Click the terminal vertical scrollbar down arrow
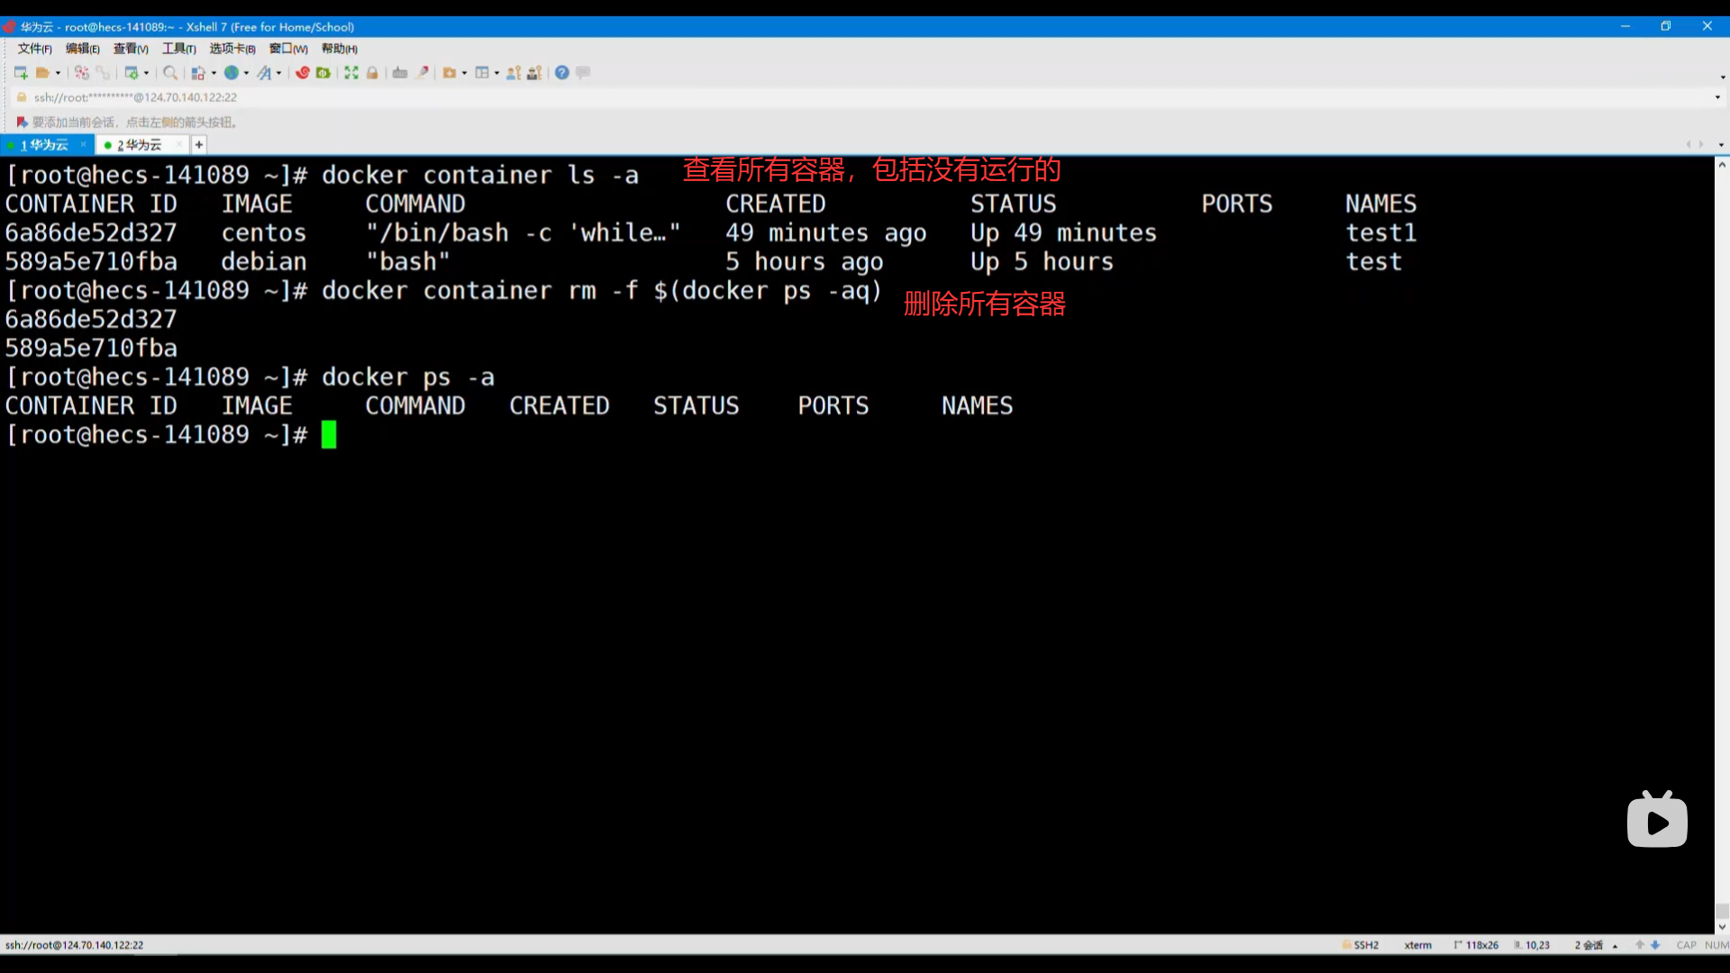 [1721, 926]
